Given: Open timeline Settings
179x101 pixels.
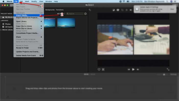Looking at the screenshot, I should point(173,75).
